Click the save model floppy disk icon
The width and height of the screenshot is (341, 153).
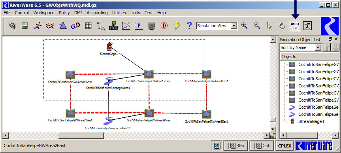click(25, 26)
